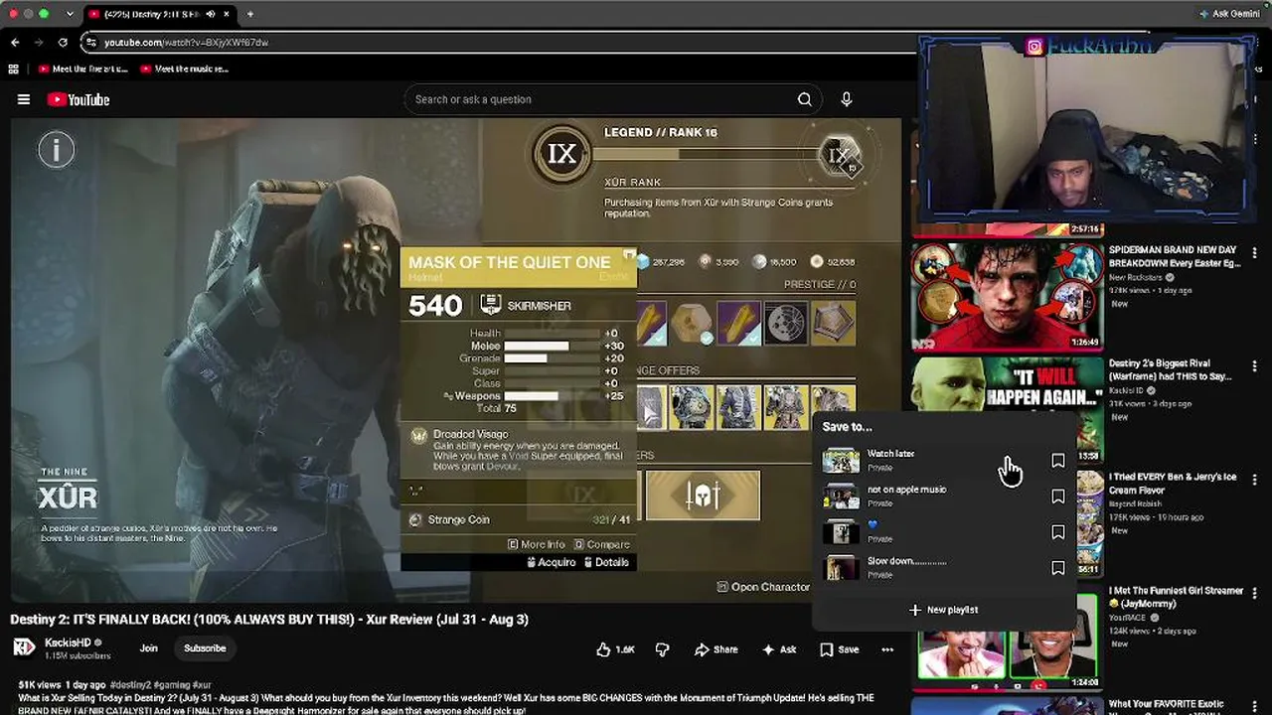
Task: Open the Ben & Jerry's video thumbnail
Action: pyautogui.click(x=1091, y=522)
